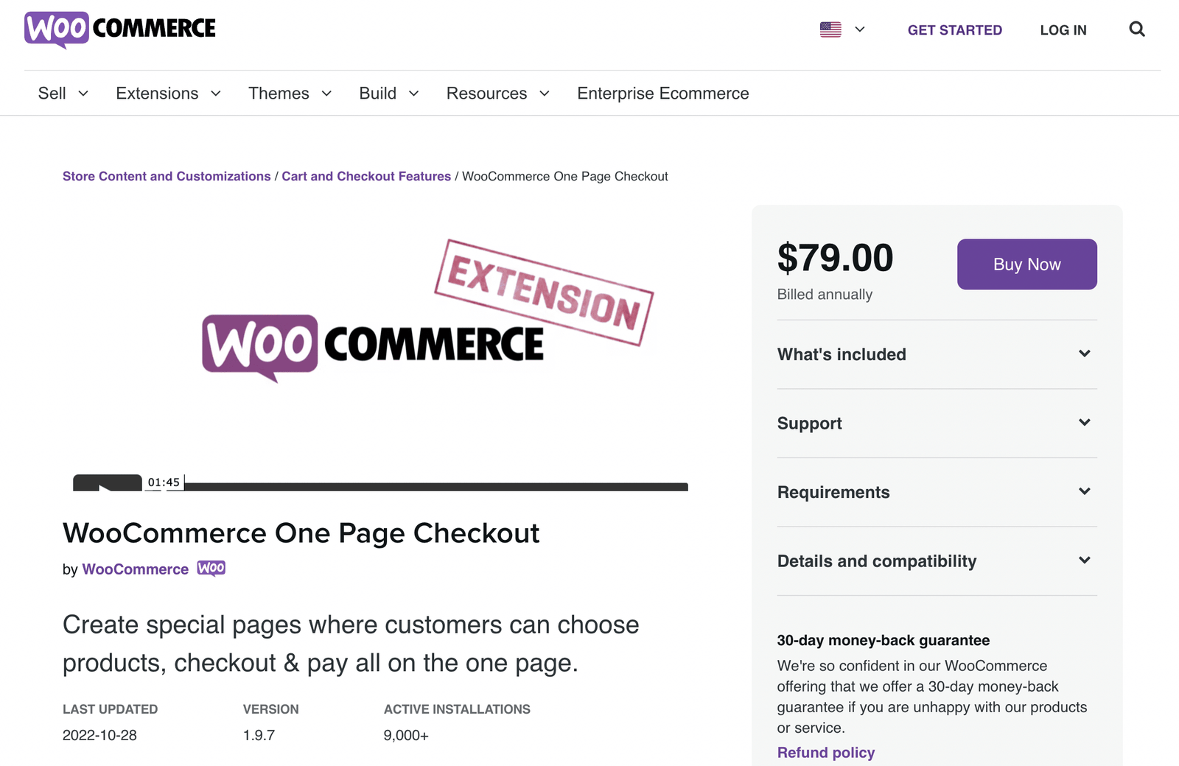Expand the What's included section
The image size is (1179, 766).
coord(937,354)
